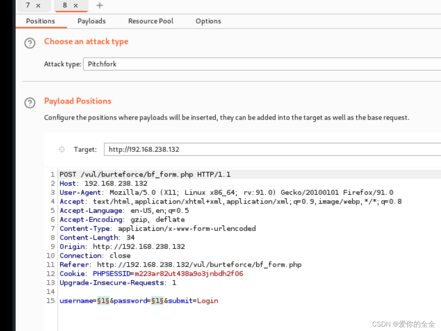Click the submit=Login parameter
The image size is (441, 331).
193,301
